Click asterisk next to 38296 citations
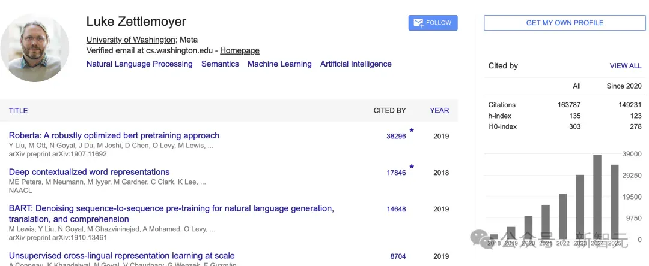The width and height of the screenshot is (649, 266). click(x=412, y=131)
